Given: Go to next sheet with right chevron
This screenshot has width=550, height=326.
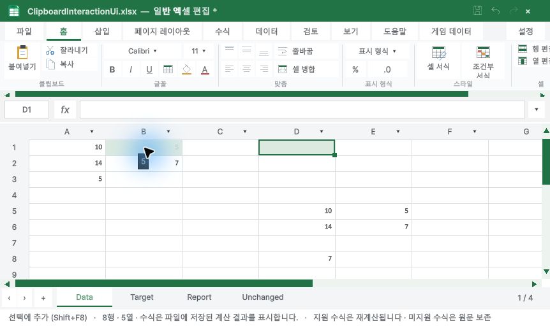Looking at the screenshot, I should (24, 298).
